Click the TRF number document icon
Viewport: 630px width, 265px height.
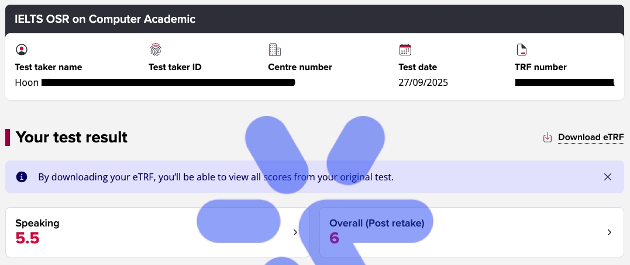tap(521, 49)
